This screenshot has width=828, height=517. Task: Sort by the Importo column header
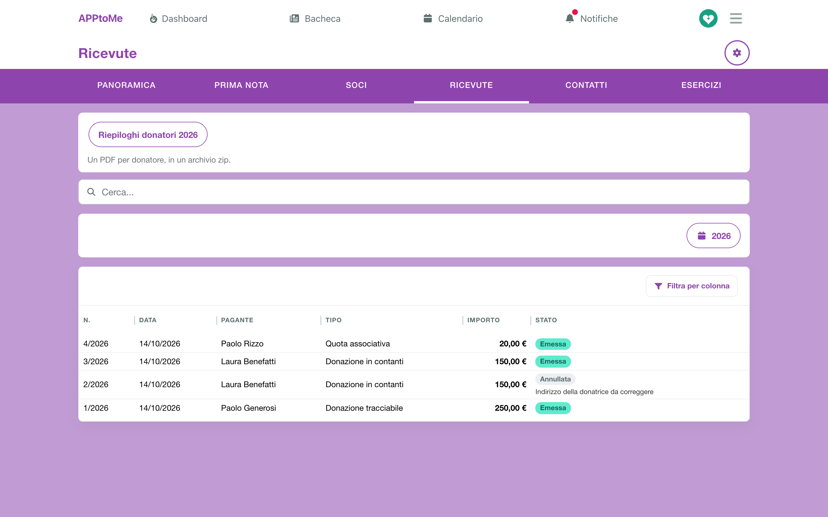[483, 320]
